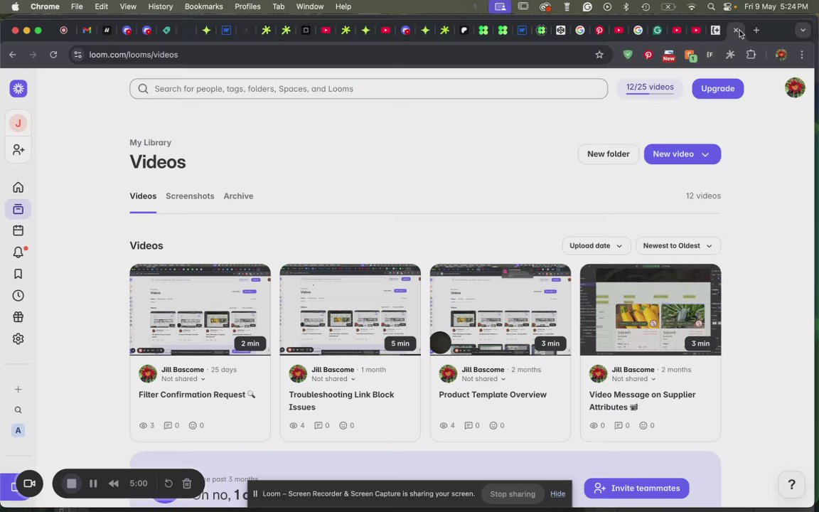Switch to the Videos tab

[x=143, y=196]
